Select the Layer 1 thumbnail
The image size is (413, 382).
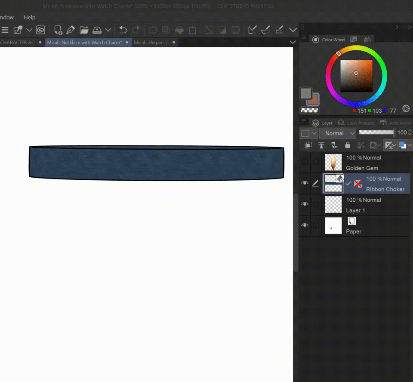[333, 205]
